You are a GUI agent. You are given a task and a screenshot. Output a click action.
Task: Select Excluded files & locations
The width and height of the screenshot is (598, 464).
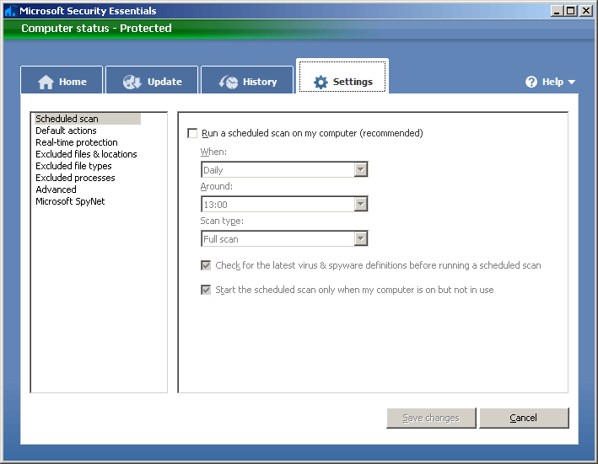coord(86,154)
